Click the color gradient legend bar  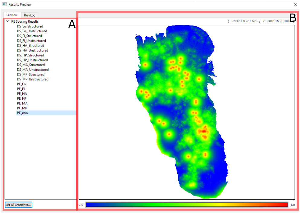[x=187, y=205]
